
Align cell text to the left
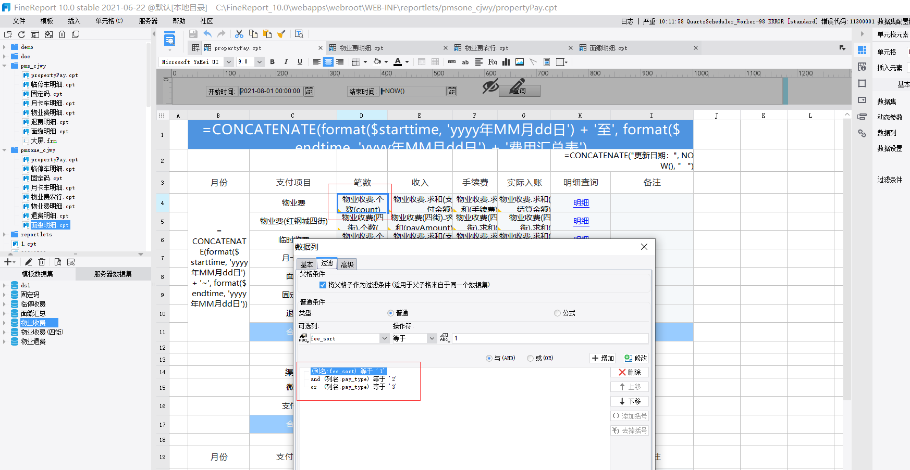coord(316,62)
